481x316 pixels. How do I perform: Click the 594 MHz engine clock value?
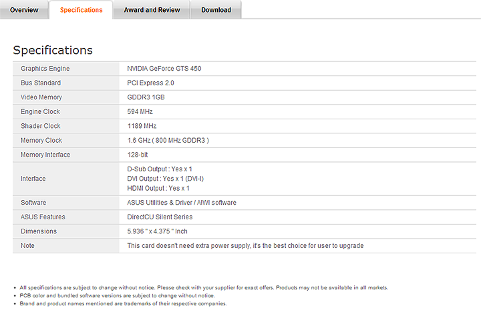point(140,112)
